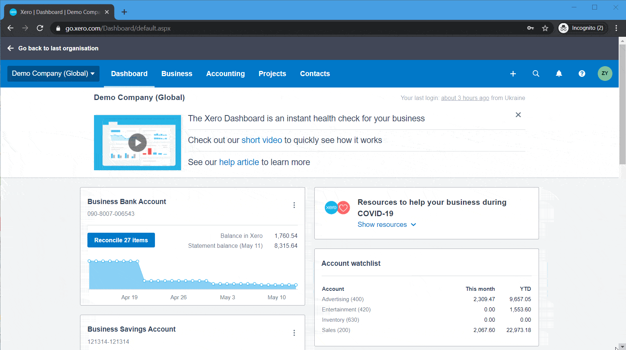View notifications bell

pos(559,74)
